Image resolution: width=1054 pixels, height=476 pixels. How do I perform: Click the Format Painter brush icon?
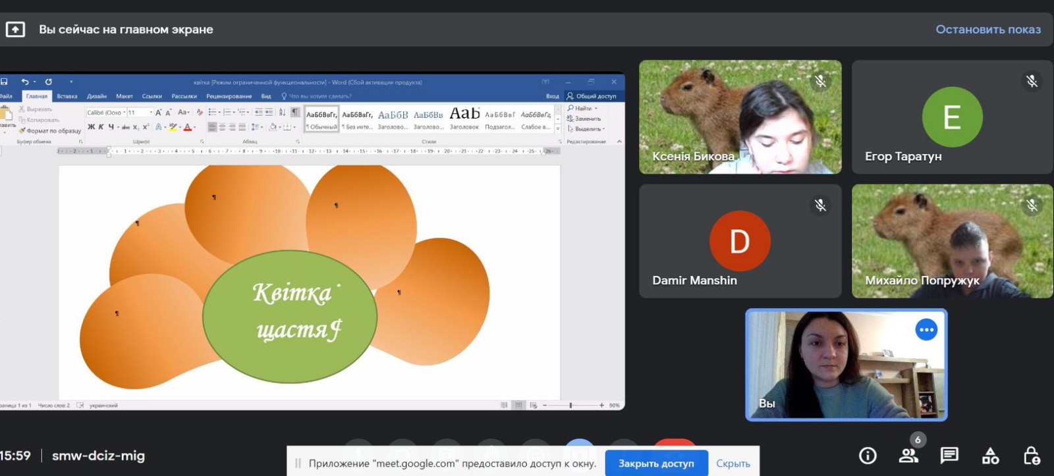[22, 131]
